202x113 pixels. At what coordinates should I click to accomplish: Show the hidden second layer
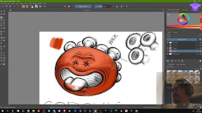168,46
